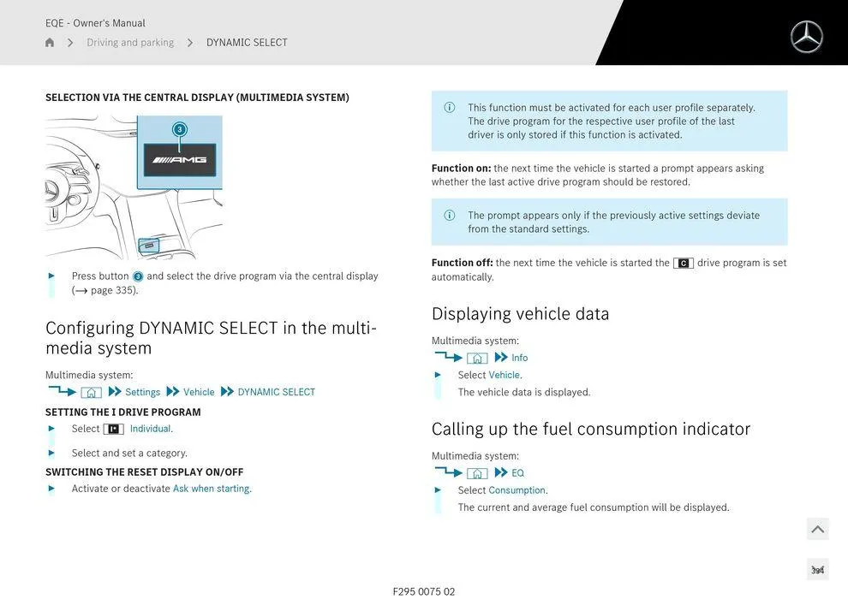This screenshot has height=599, width=848.
Task: Click the Individual drive program icon
Action: coord(113,430)
